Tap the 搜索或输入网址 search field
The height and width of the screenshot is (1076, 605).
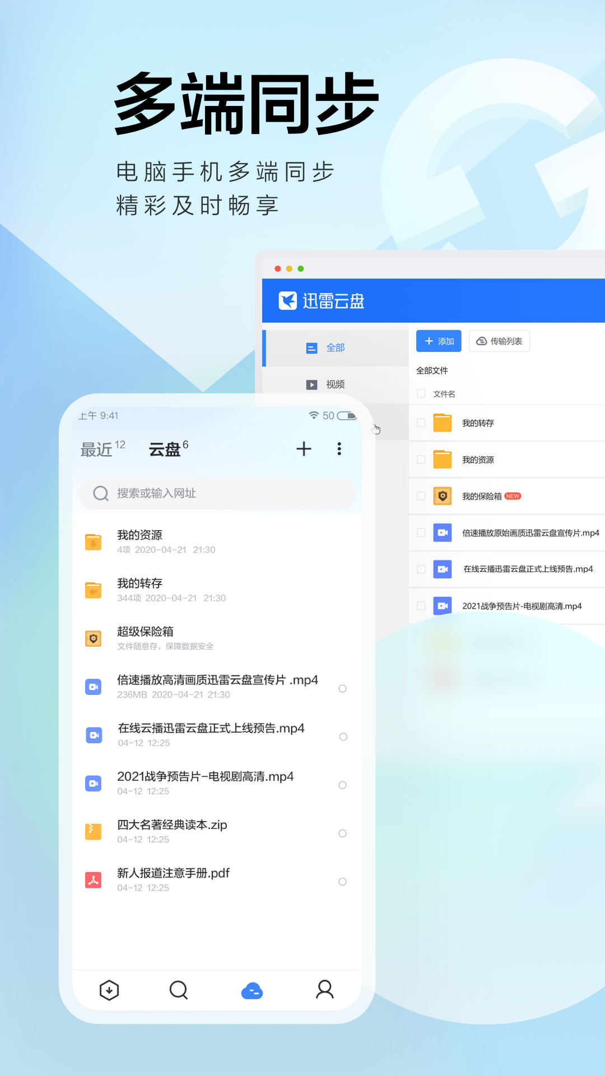pyautogui.click(x=217, y=493)
